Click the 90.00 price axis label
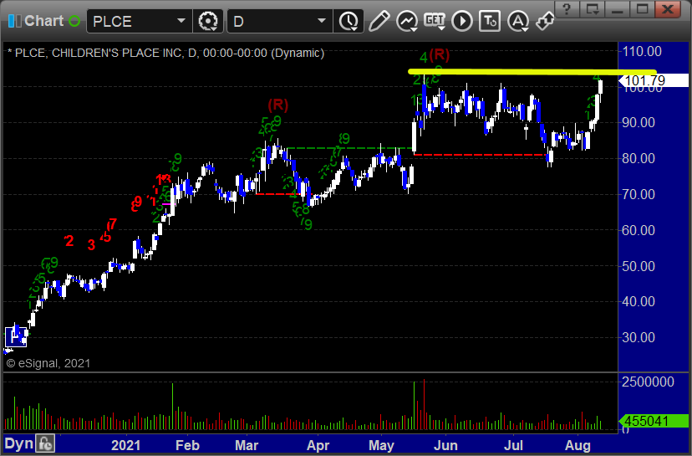 click(639, 122)
